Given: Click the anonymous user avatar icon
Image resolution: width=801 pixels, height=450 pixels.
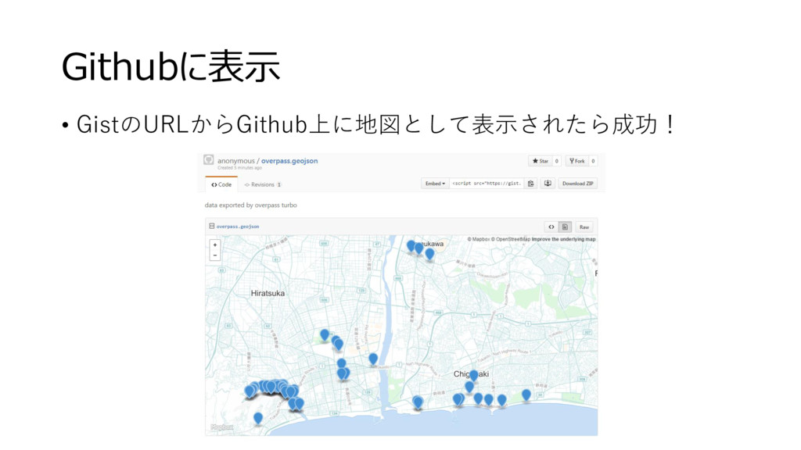Looking at the screenshot, I should (x=208, y=159).
